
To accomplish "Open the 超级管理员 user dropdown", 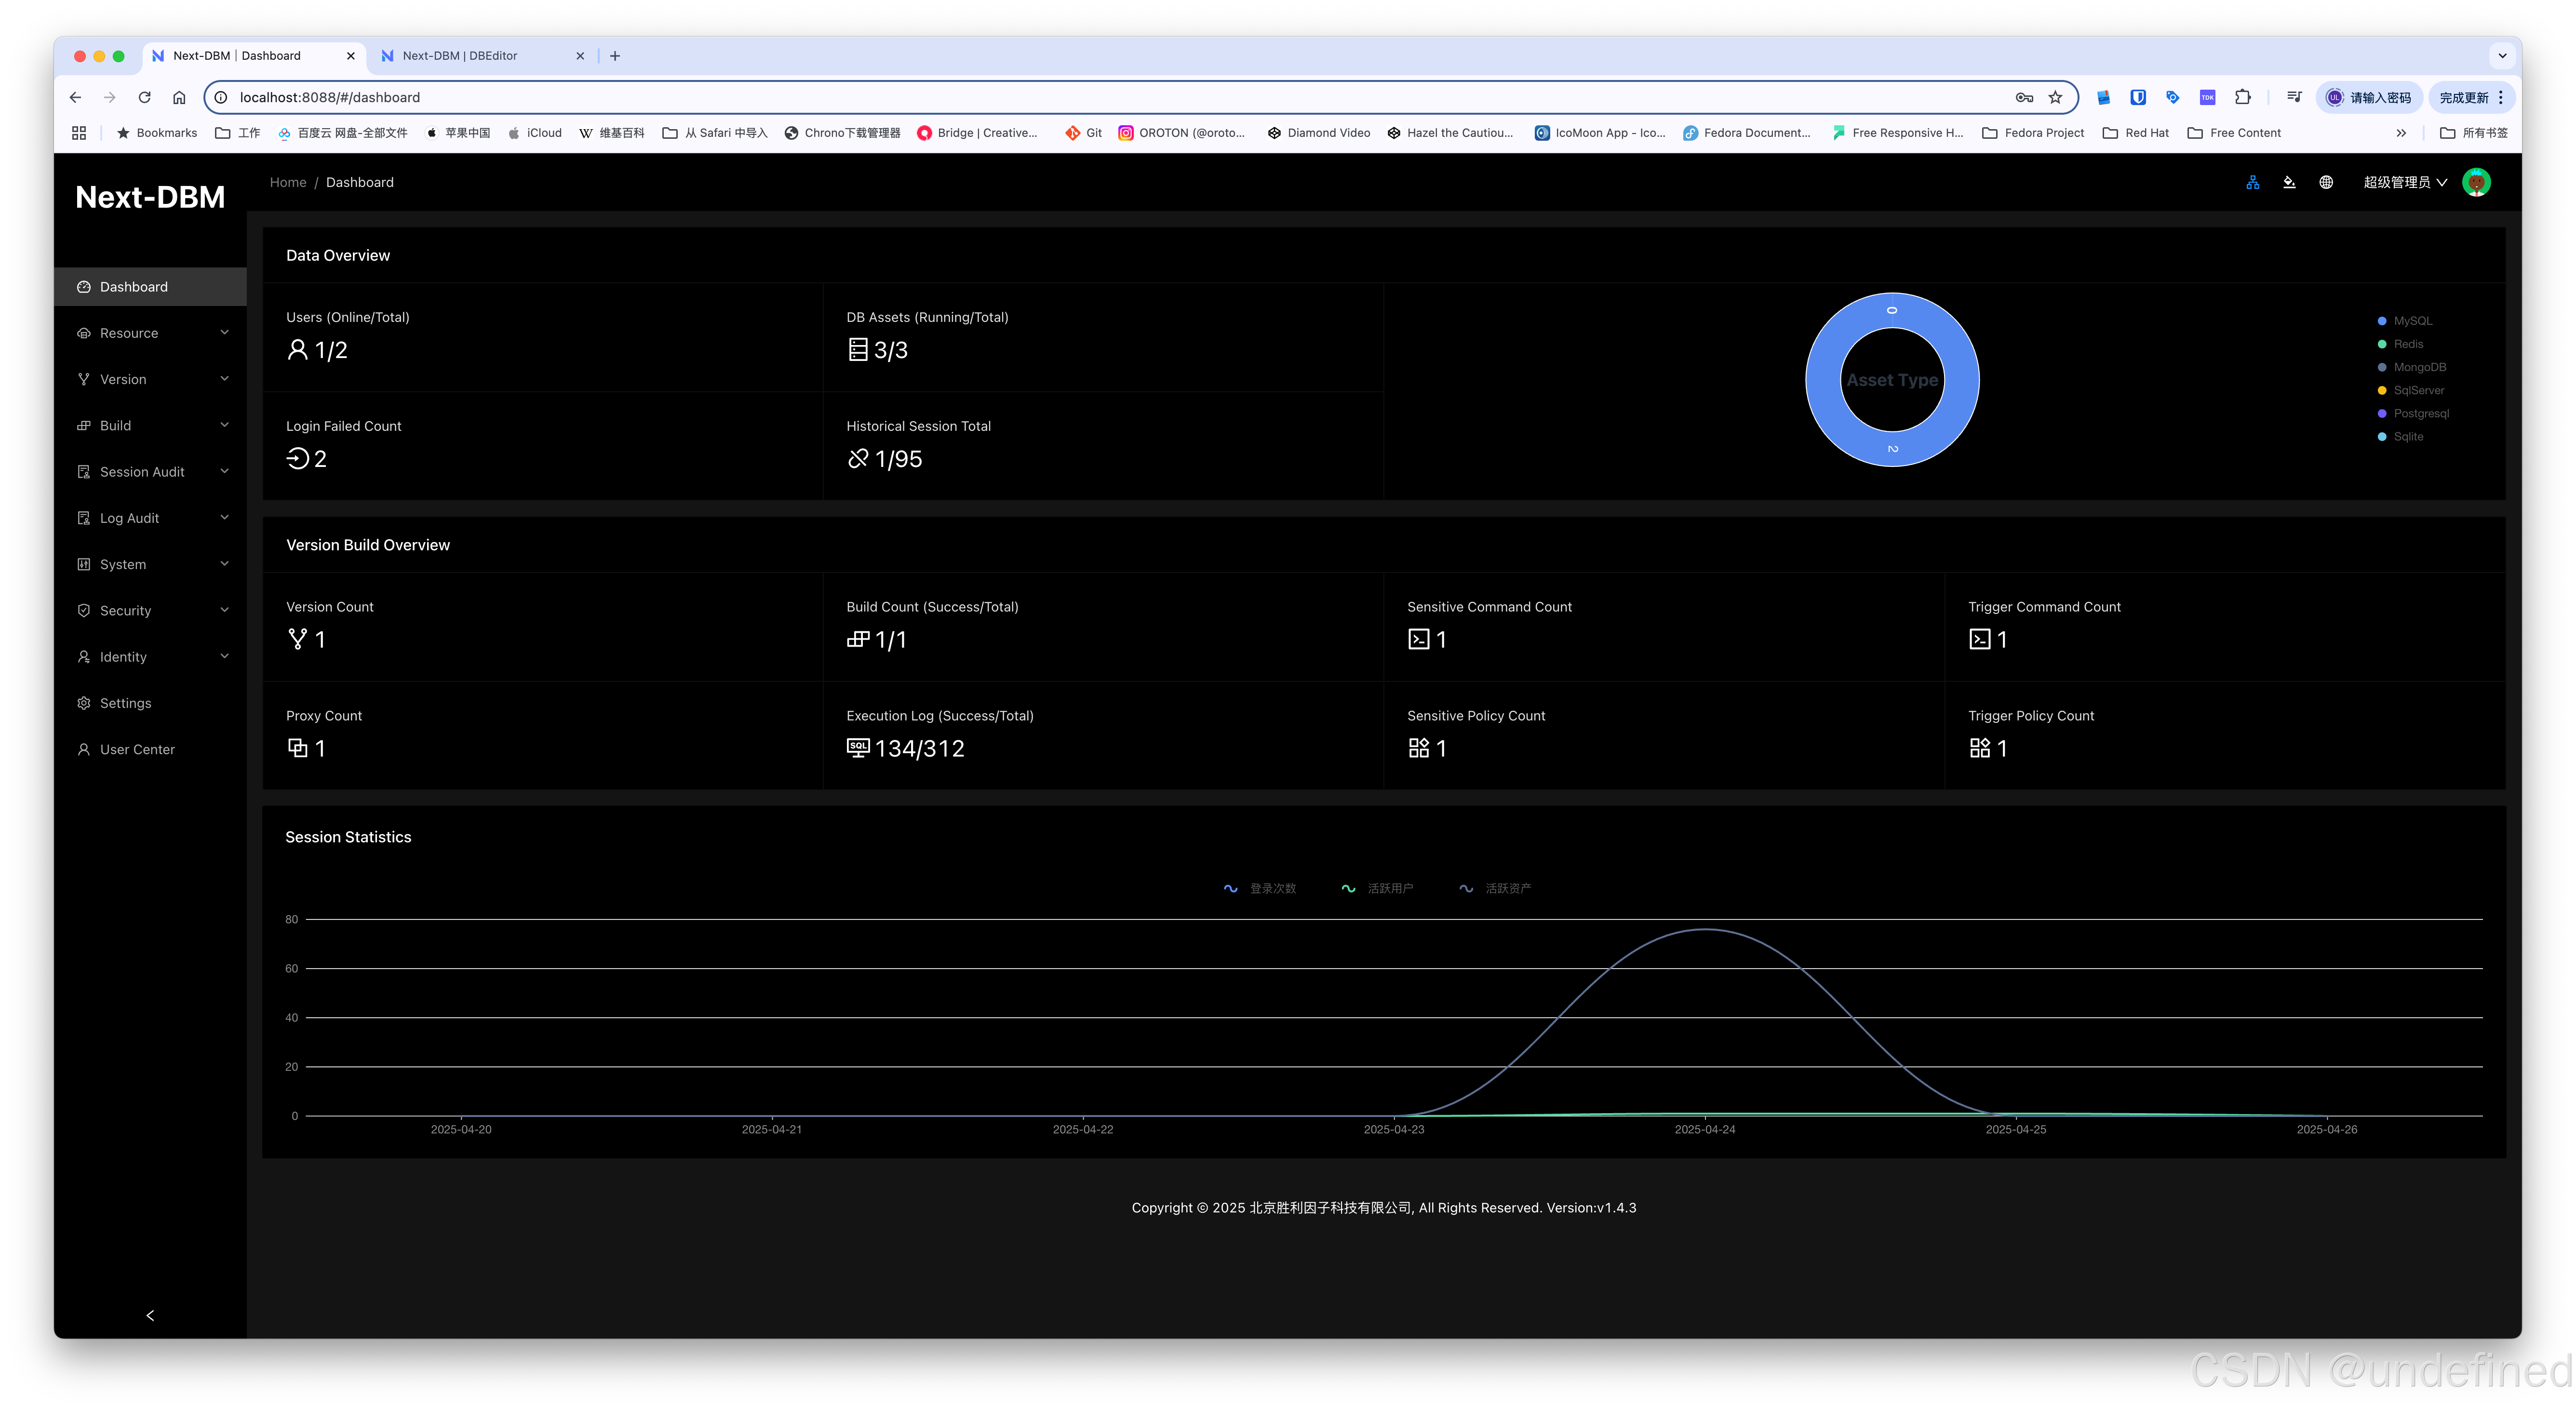I will 2404,182.
